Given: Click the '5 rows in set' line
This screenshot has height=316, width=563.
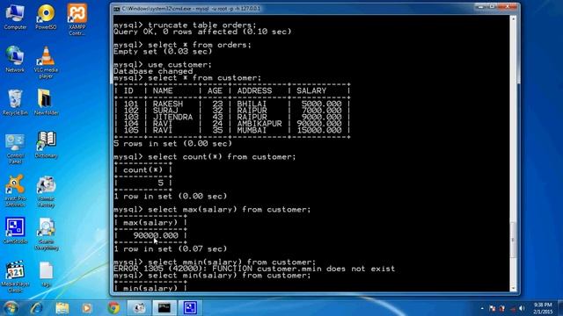Looking at the screenshot, I should coord(172,144).
